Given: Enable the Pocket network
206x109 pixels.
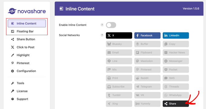Looking at the screenshot, I should coord(176,70).
